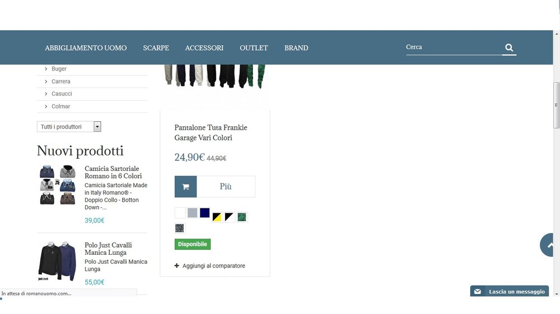Screen dimensions: 560x314
Task: Click the Più button
Action: [226, 187]
